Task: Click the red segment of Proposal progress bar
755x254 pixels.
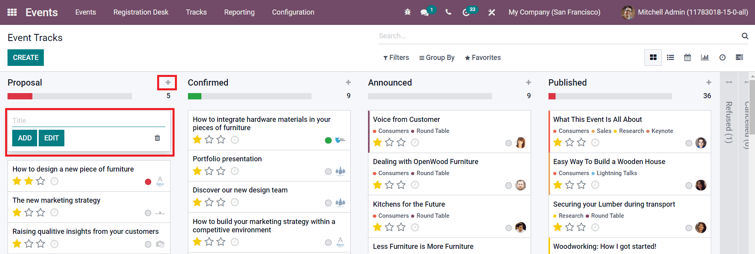Action: coord(20,96)
